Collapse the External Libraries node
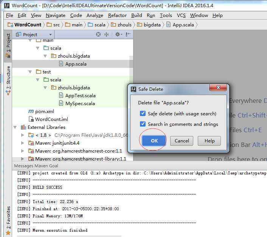267x237 pixels. [15, 127]
